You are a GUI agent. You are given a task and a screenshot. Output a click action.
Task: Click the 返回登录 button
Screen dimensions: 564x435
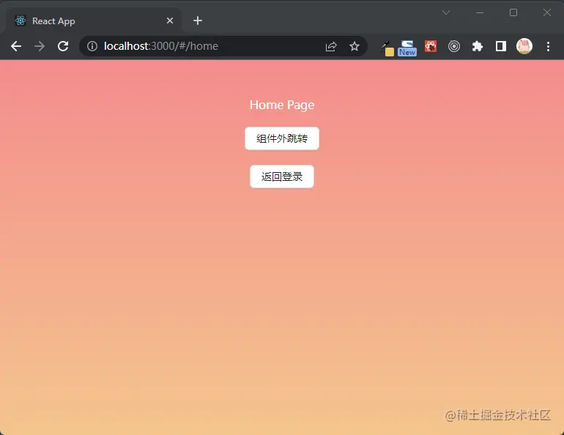(282, 176)
